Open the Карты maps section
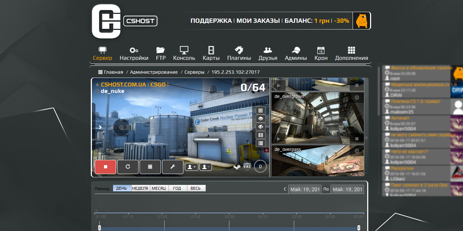Screen dimensions: 463x231 pos(211,54)
